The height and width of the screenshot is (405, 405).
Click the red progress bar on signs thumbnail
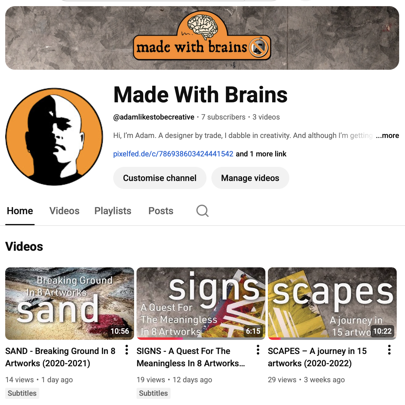tap(160, 339)
